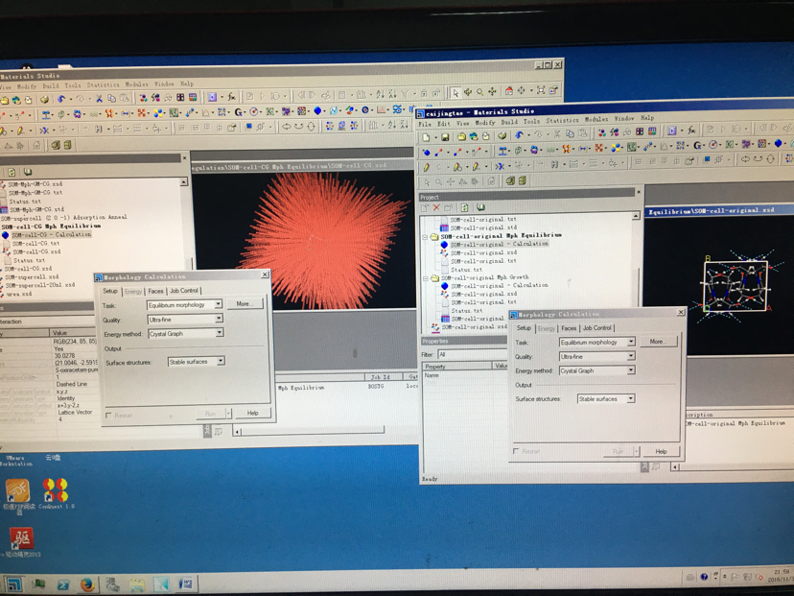This screenshot has width=794, height=596.
Task: Click scissors Cut icon in left window
Action: 100,98
